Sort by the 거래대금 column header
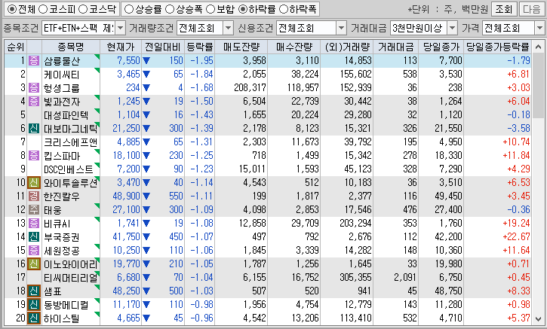Image resolution: width=547 pixels, height=329 pixels. [x=395, y=47]
